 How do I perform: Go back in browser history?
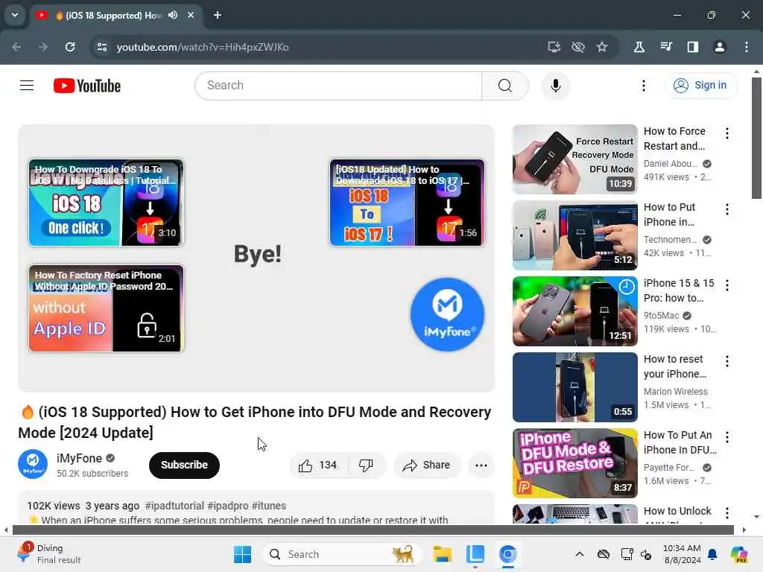click(16, 47)
